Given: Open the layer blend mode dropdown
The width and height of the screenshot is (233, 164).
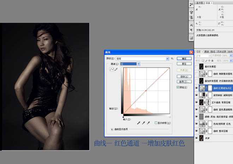Looking at the screenshot, I should coord(204,56).
